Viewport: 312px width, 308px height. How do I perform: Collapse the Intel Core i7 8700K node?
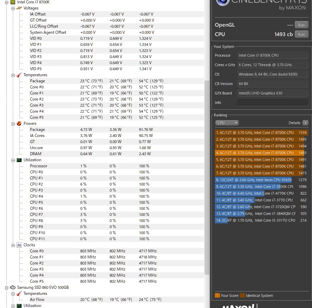(6, 2)
